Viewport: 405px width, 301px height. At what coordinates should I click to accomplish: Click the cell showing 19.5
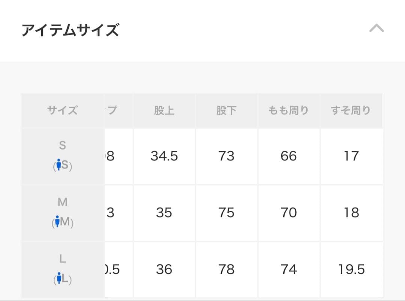351,270
